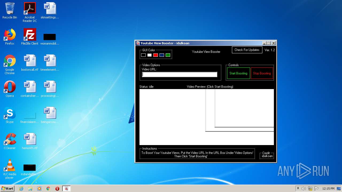Image resolution: width=342 pixels, height=192 pixels.
Task: Click the Action Center flag icon
Action: click(x=317, y=189)
